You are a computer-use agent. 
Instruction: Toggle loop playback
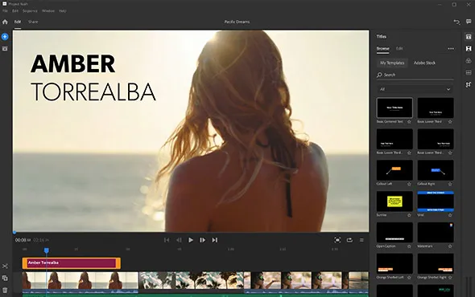click(349, 240)
